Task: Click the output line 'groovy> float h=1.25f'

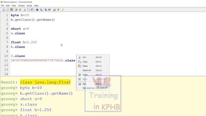Action: [26, 110]
